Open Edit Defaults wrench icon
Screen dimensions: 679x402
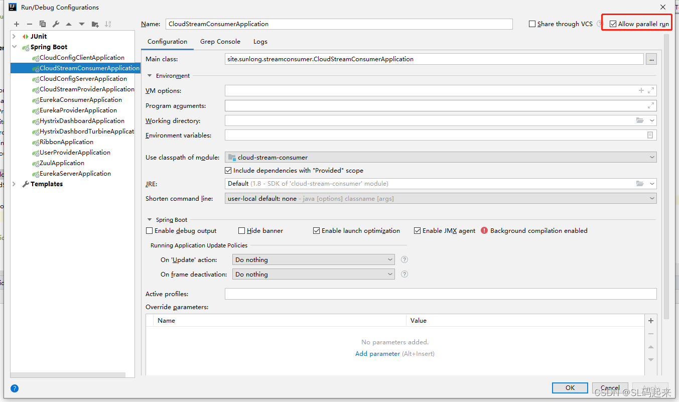point(56,24)
